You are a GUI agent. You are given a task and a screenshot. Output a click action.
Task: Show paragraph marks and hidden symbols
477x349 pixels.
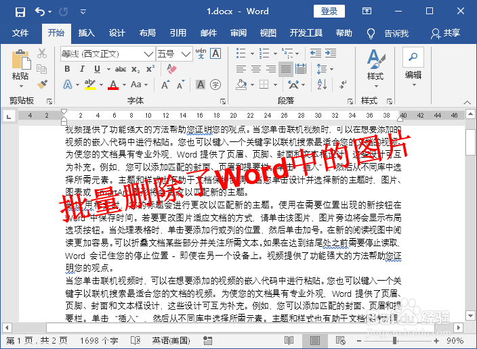click(x=343, y=85)
